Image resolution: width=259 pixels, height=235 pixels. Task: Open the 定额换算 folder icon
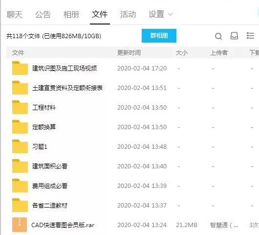pos(20,127)
